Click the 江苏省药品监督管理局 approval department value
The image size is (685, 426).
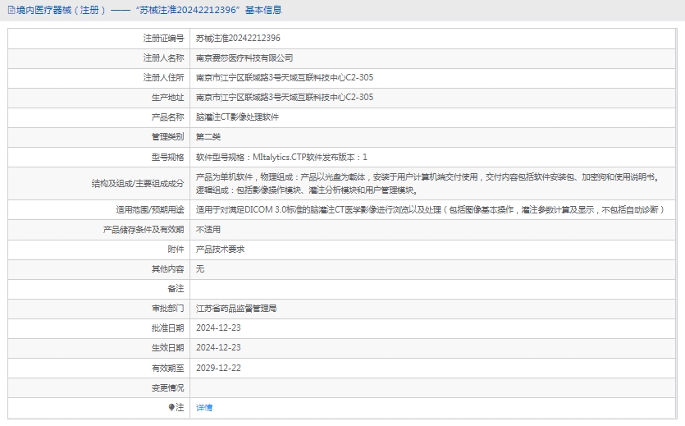[x=236, y=309]
